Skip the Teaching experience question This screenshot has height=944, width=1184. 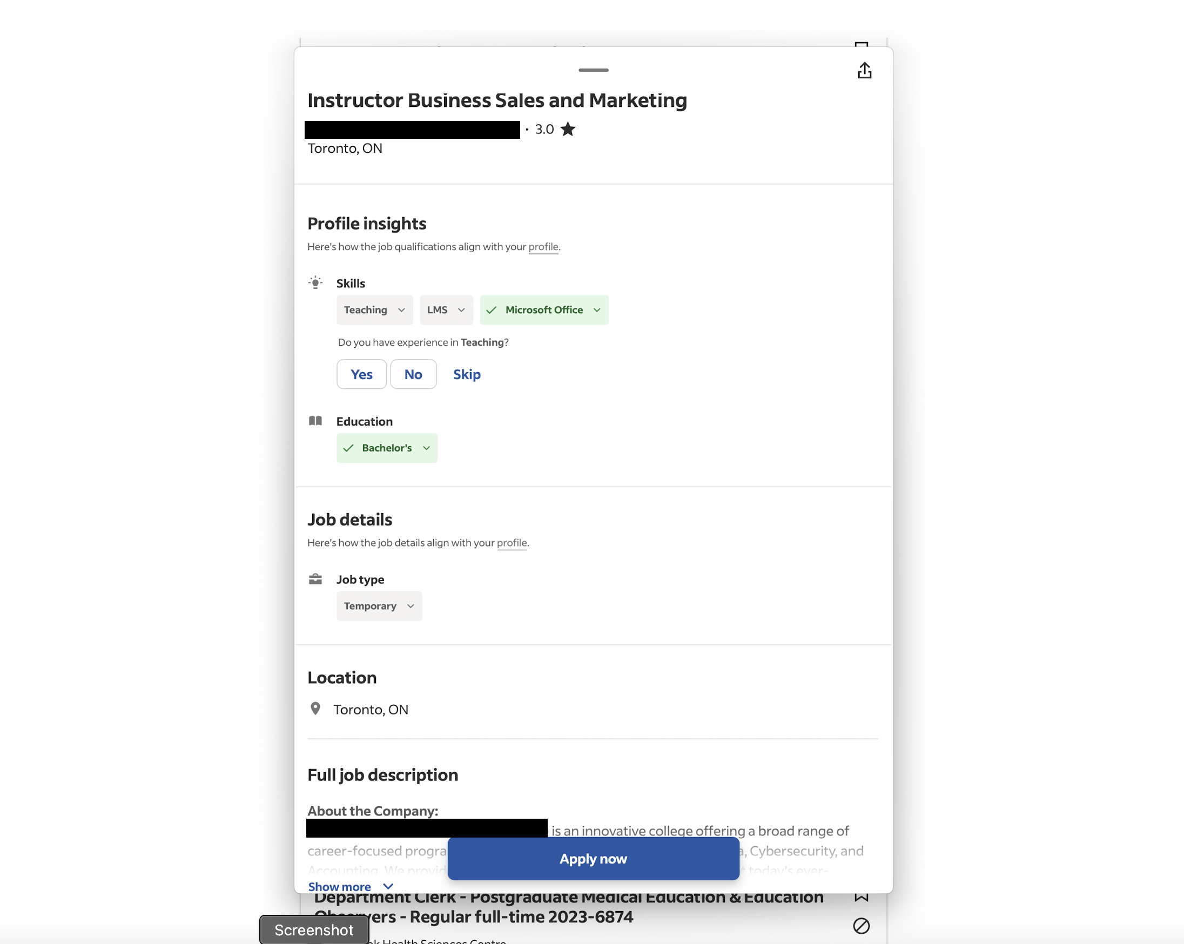coord(466,374)
